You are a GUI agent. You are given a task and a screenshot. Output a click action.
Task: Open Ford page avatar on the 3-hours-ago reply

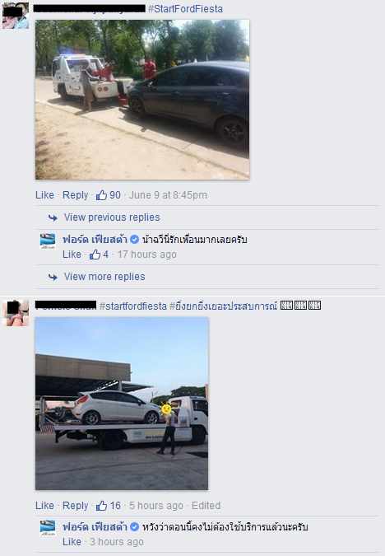tap(48, 528)
